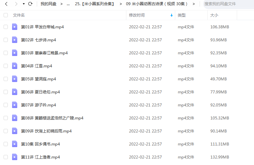Click the video icon for 第08讲 黄鹤楼送孟浩然之广陵.mp4
The width and height of the screenshot is (254, 165).
(x=15, y=118)
